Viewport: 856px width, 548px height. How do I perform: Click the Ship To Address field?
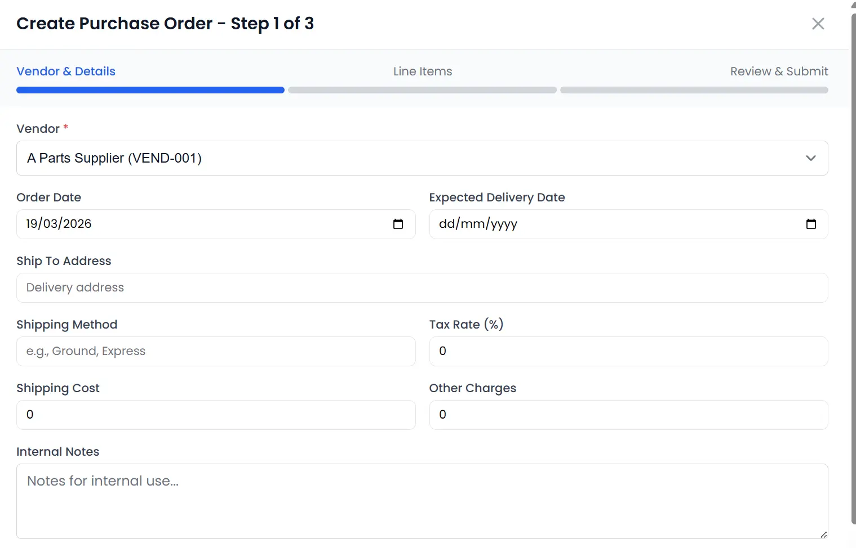(422, 288)
